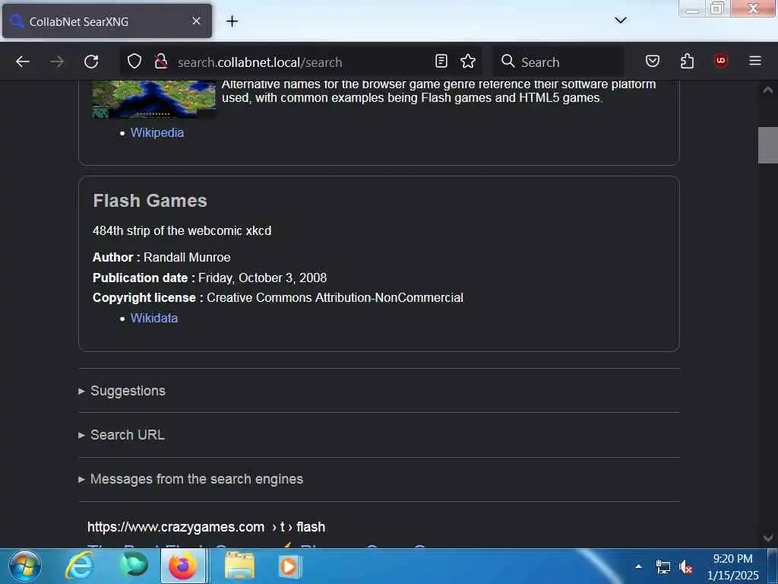Open Firefox hamburger menu

[755, 61]
